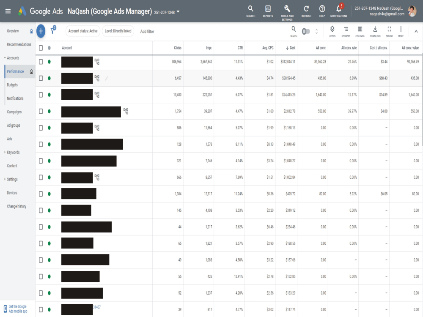This screenshot has width=423, height=317.
Task: Click manager hierarchy icon in 1,754 clicks row
Action: tap(126, 111)
